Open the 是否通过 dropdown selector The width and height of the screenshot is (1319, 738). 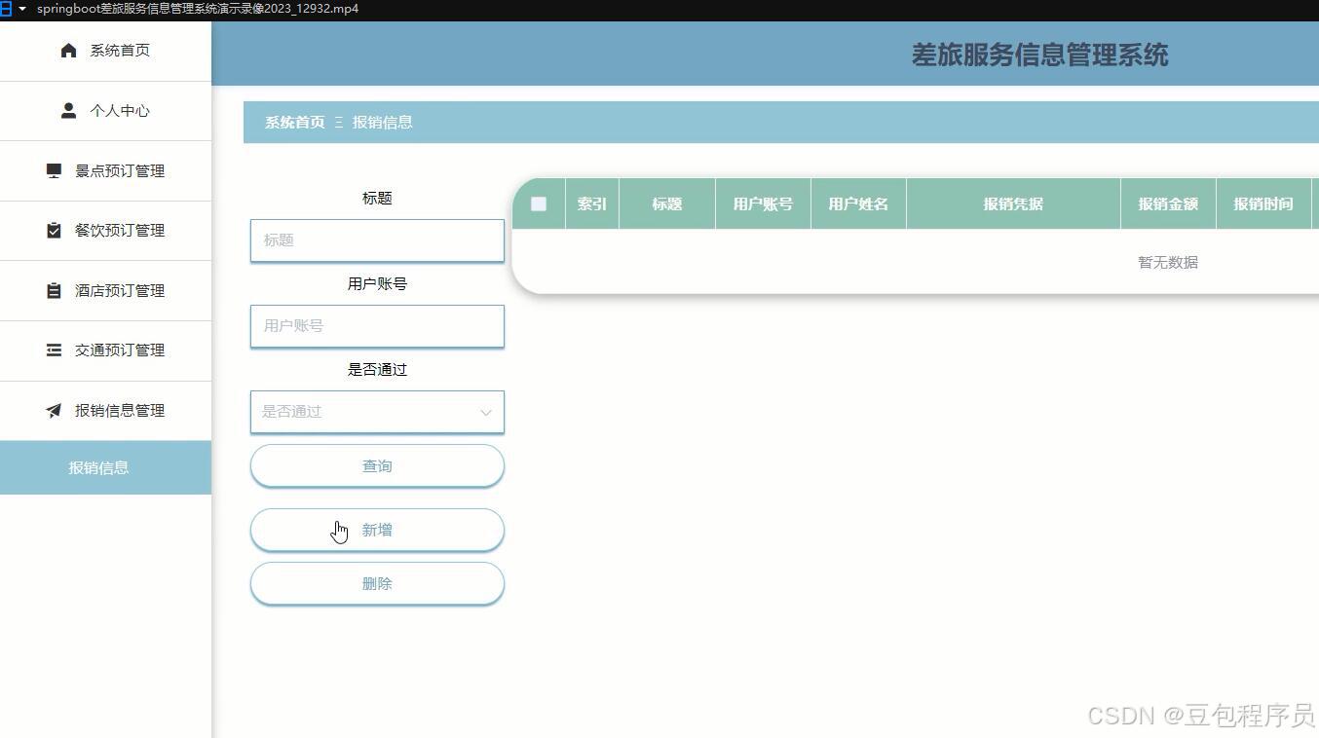coord(377,411)
